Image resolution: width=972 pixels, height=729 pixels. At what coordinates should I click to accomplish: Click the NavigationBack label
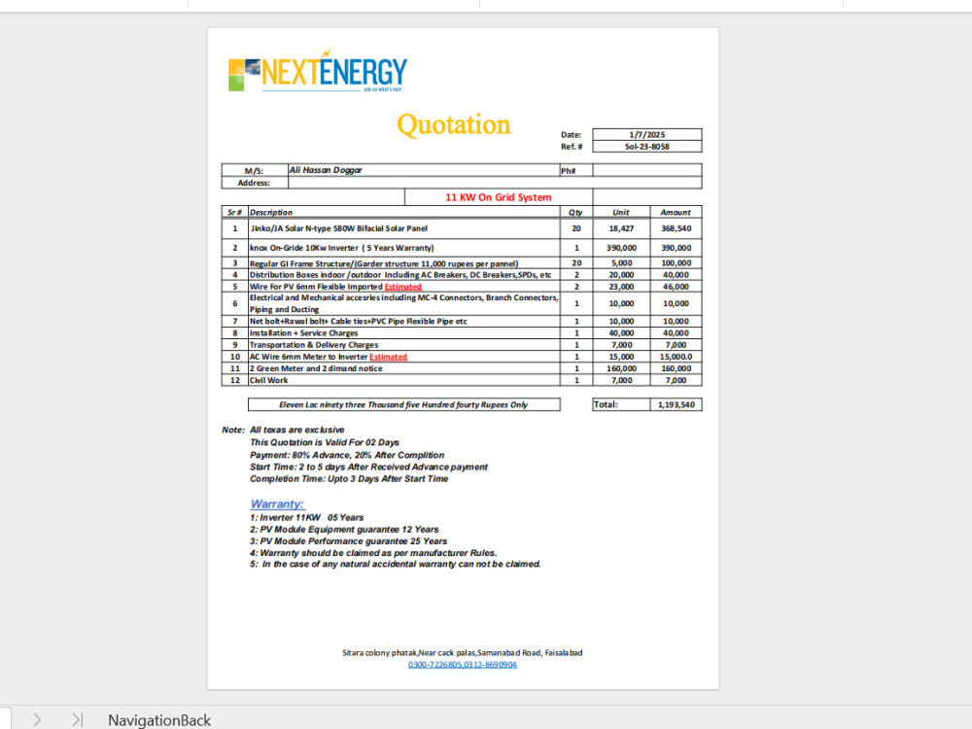[159, 719]
